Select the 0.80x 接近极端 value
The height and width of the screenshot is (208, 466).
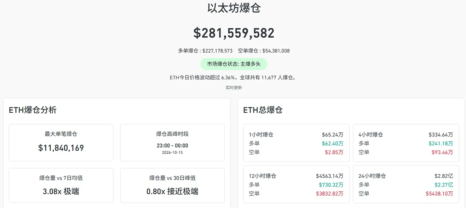172,191
